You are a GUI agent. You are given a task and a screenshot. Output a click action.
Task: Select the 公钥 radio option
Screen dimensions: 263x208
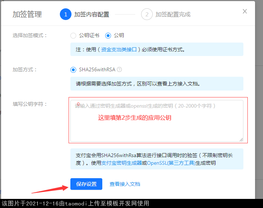click(108, 36)
